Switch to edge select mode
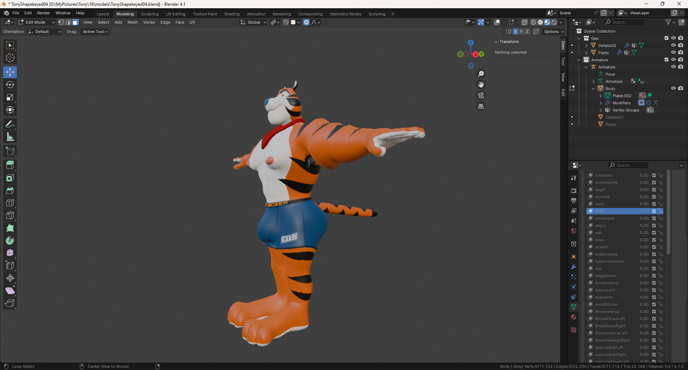This screenshot has height=370, width=688. click(x=68, y=22)
